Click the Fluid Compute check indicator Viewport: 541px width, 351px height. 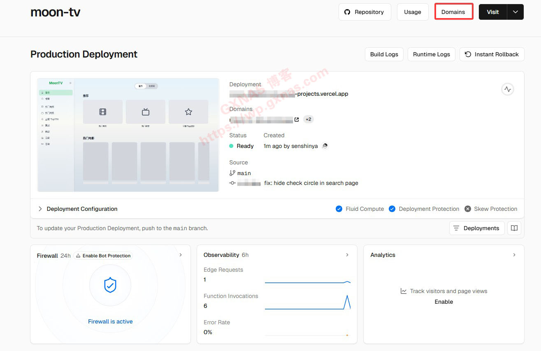click(x=339, y=209)
